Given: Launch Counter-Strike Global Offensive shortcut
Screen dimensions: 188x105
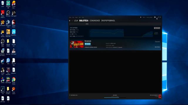Looking at the screenshot, I should coord(8,33).
